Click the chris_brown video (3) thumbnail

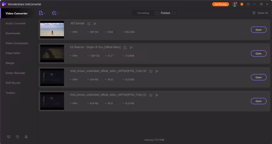tap(52, 101)
